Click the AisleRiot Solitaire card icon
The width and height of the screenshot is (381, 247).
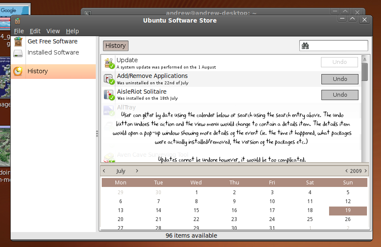[x=109, y=95]
